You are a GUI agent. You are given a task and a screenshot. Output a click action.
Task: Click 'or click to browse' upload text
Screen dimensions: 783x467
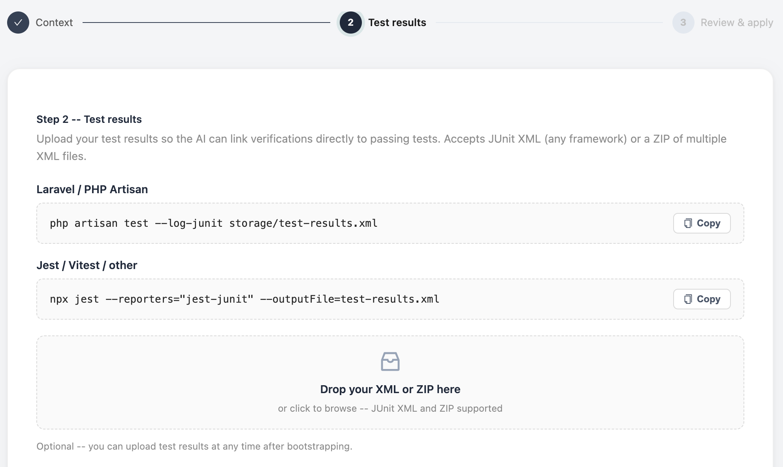tap(390, 409)
